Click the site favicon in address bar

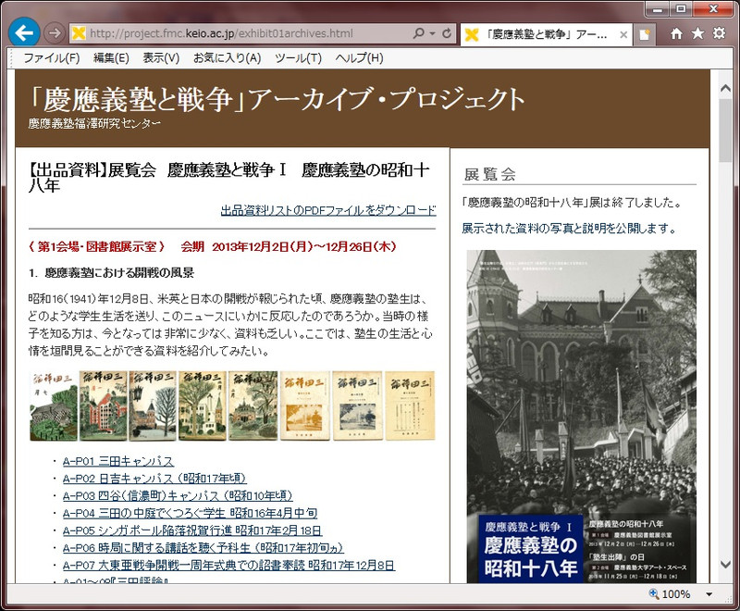click(x=79, y=33)
